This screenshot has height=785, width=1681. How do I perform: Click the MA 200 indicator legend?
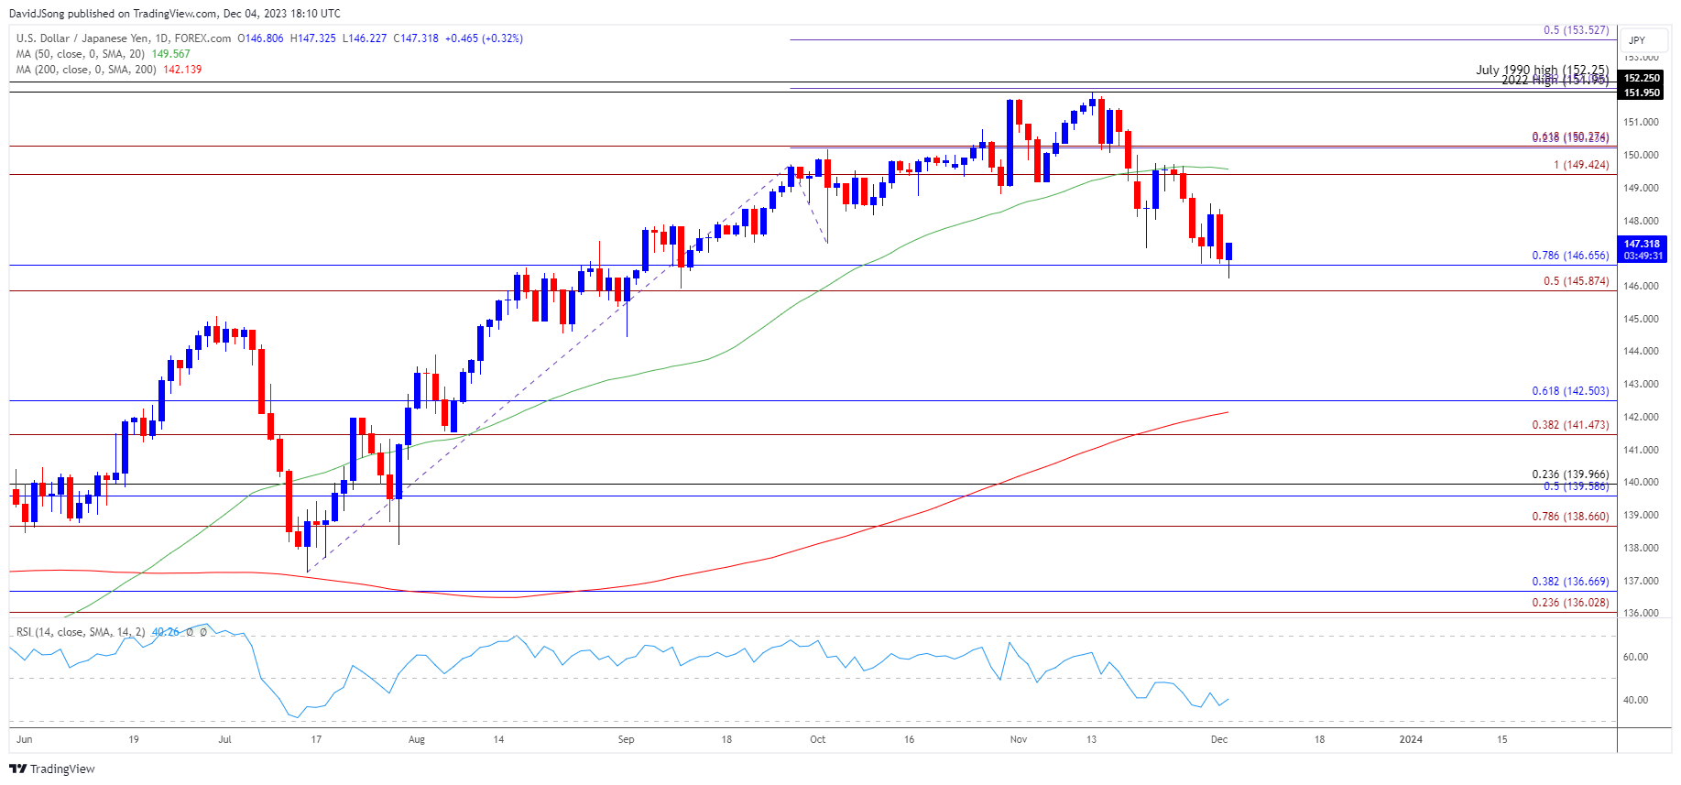tap(86, 70)
